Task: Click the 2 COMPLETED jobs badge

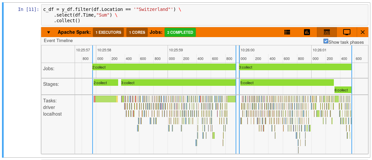Action: 180,32
